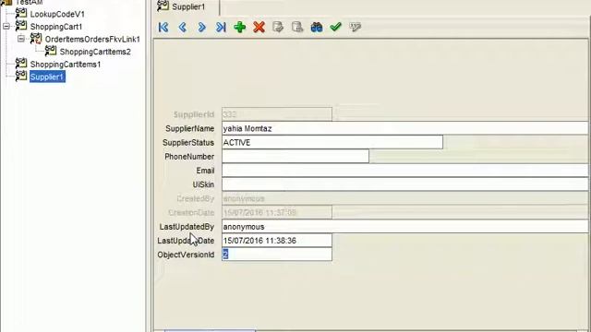
Task: Jump to last record button
Action: coord(221,27)
